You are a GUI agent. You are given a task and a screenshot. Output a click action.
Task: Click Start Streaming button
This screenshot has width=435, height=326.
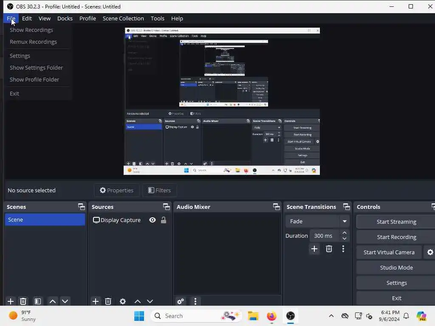coord(396,222)
